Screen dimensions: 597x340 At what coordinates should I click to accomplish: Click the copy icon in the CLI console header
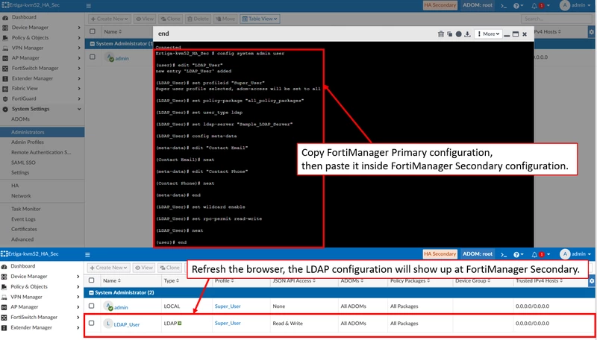[x=450, y=34]
